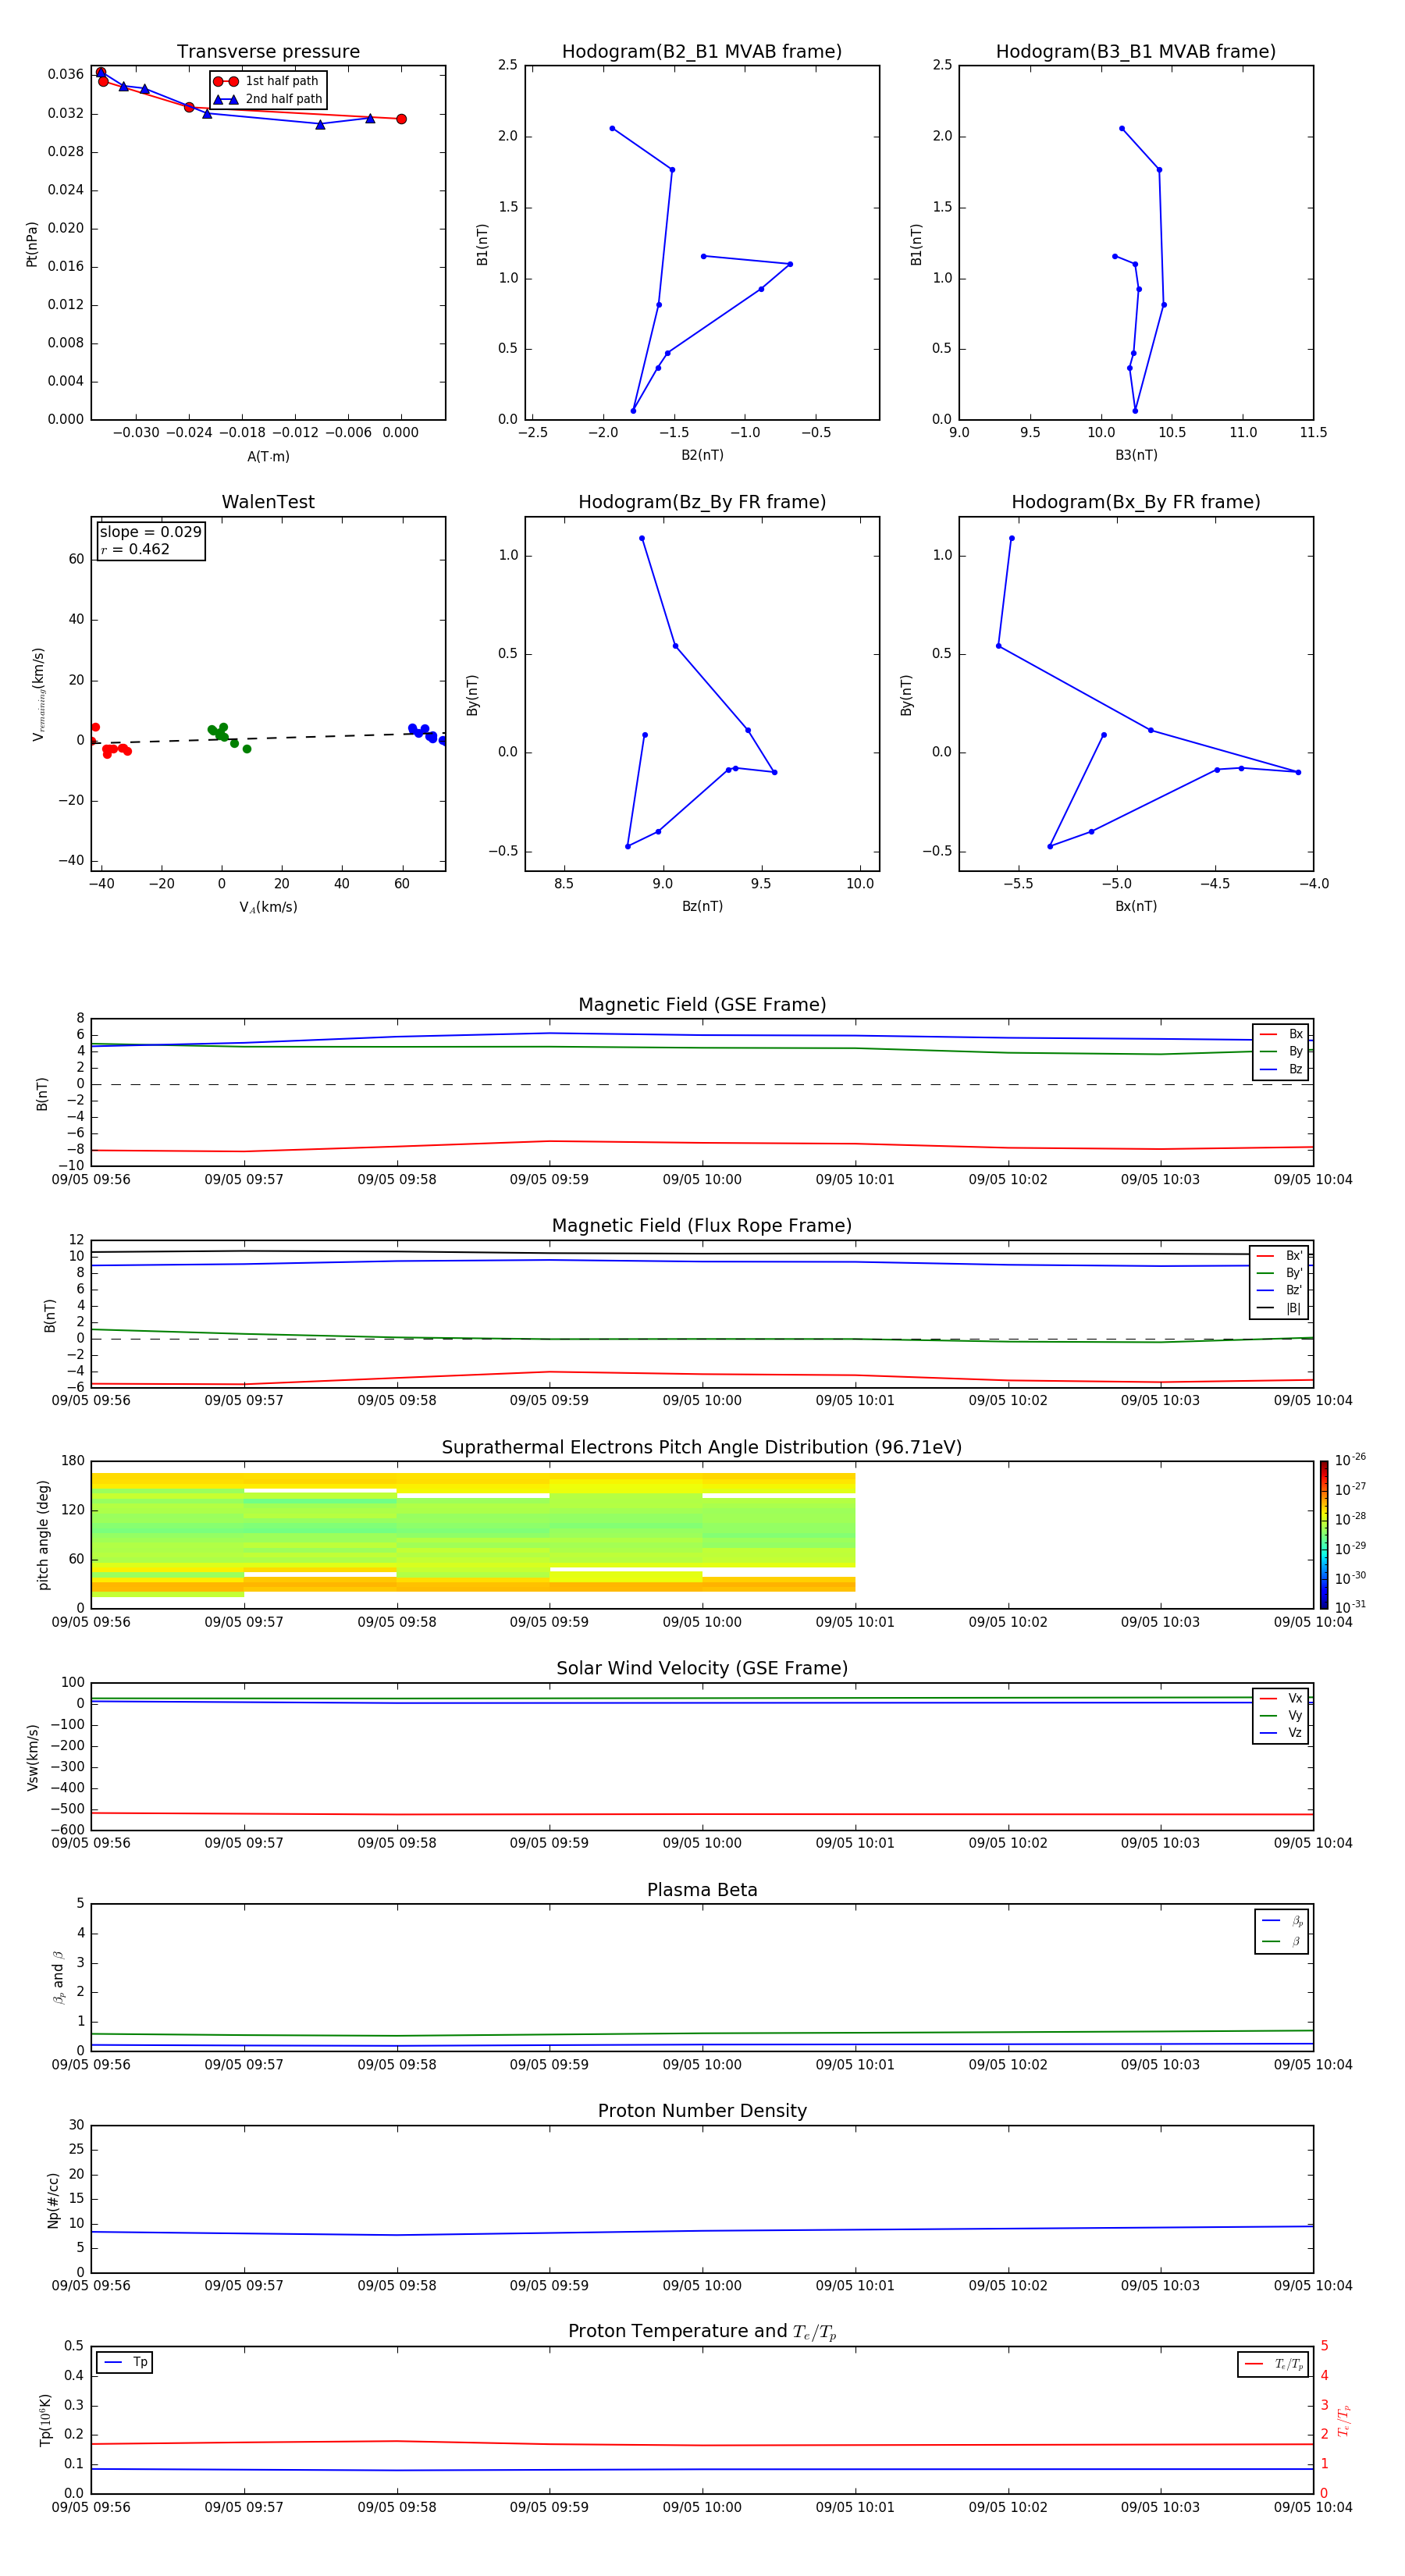Click the 'Hodogram(Bx_By FR frame)' title
The width and height of the screenshot is (1405, 2576).
coord(1136,502)
